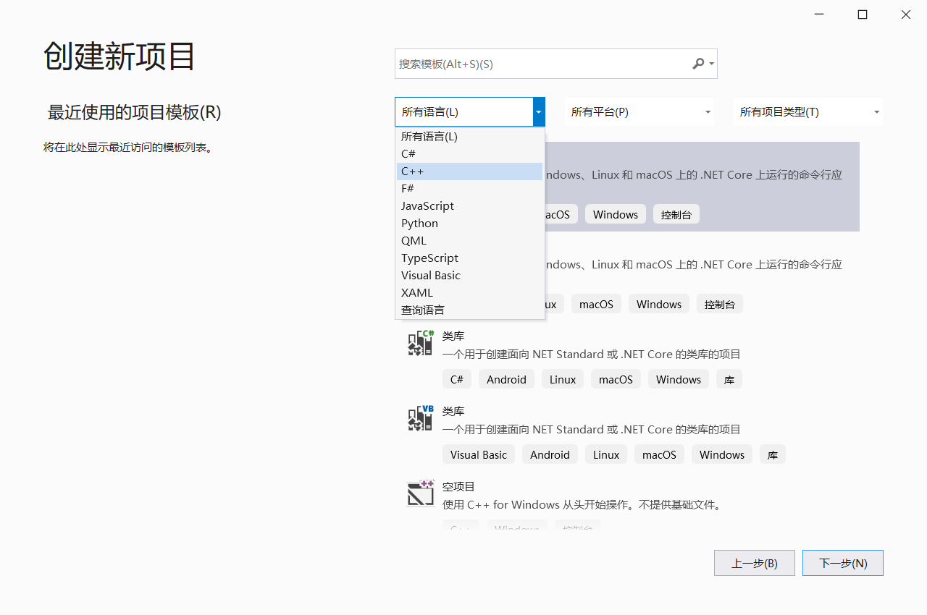Open the 所有平台(P) platform dropdown
Image resolution: width=927 pixels, height=615 pixels.
coord(639,112)
